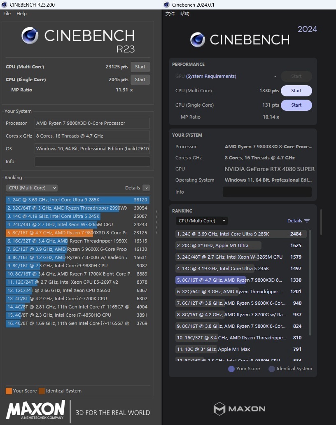Viewport: 336px width, 425px height.
Task: Select R23 ranking row i7-1165G7 at 1.69 GHz
Action: tap(77, 323)
